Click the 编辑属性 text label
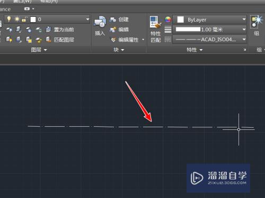 [128, 40]
